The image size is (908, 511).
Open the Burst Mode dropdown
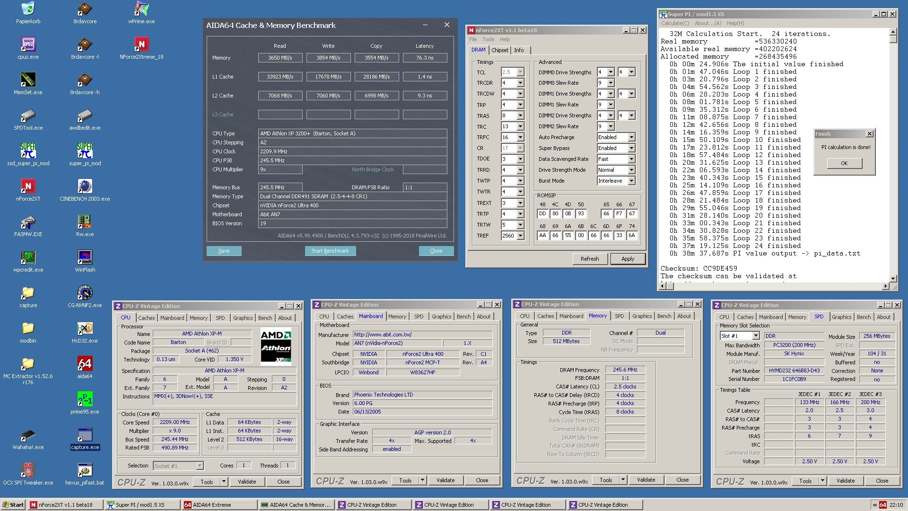coord(631,181)
